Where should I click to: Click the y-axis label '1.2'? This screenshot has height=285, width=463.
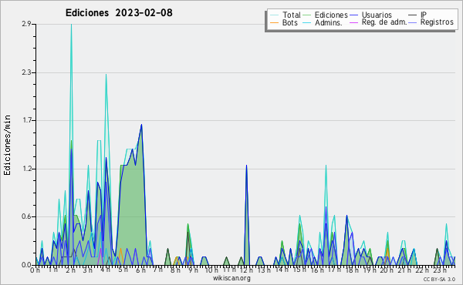pyautogui.click(x=26, y=169)
